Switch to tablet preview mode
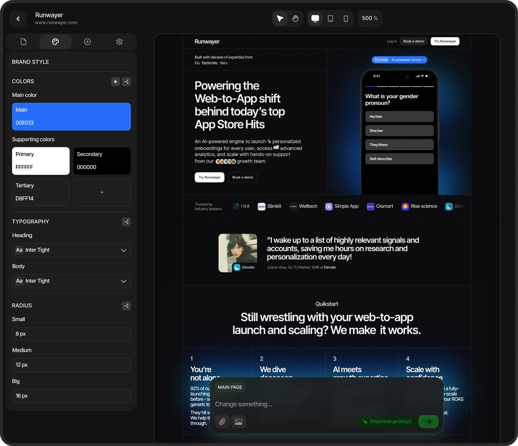The image size is (518, 446). 330,18
